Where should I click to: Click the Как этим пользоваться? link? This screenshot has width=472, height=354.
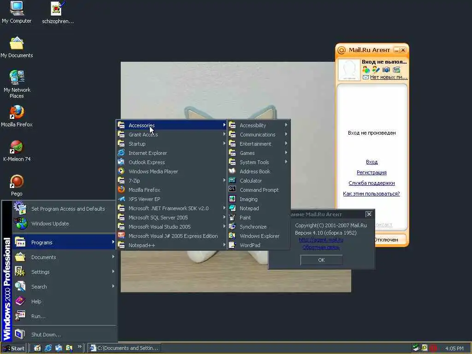click(372, 194)
